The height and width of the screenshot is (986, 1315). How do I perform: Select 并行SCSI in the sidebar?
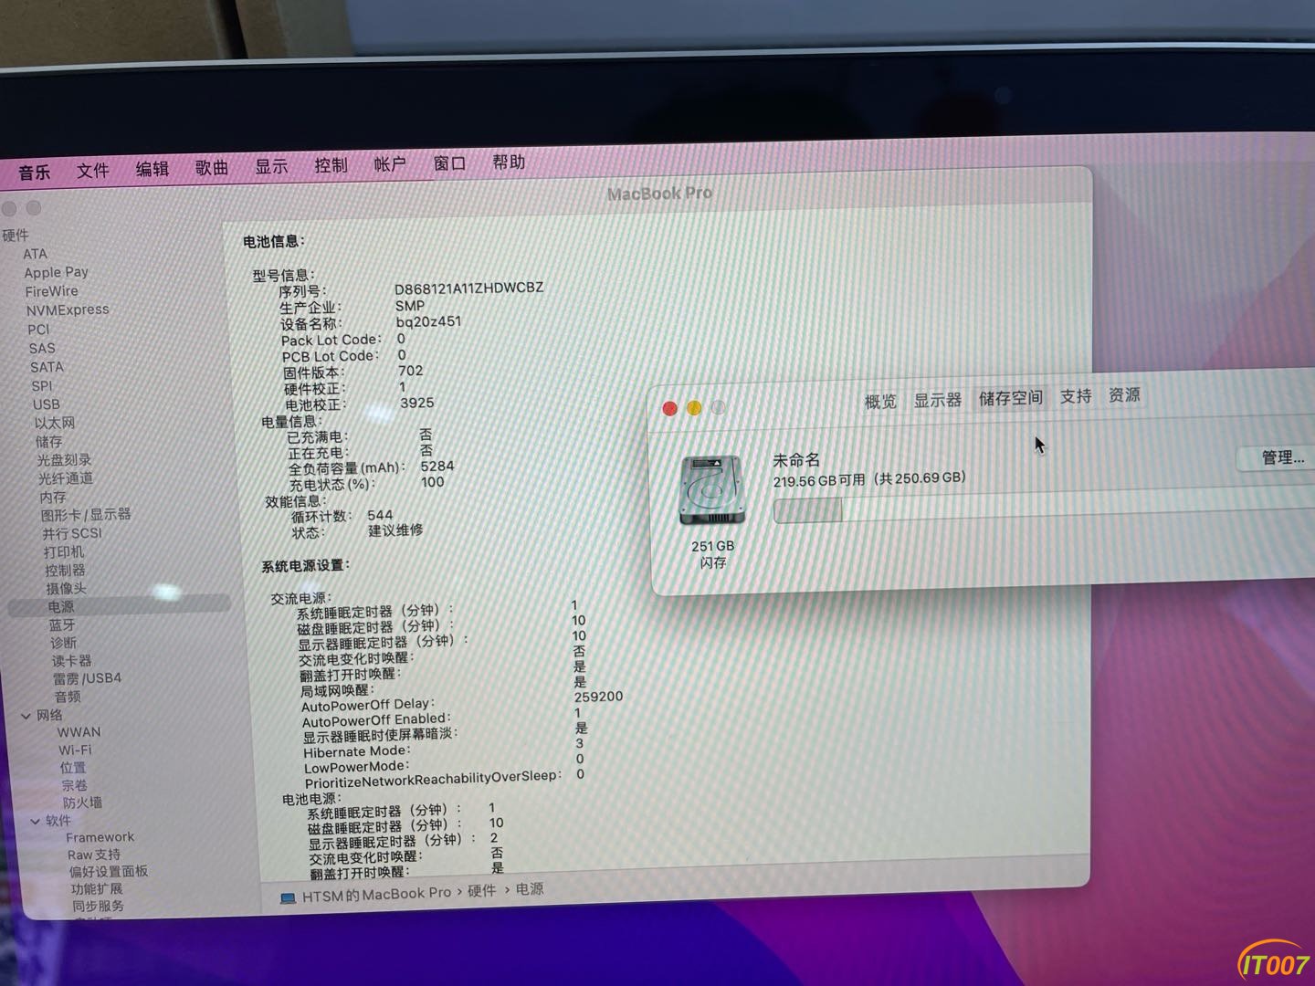[x=72, y=533]
